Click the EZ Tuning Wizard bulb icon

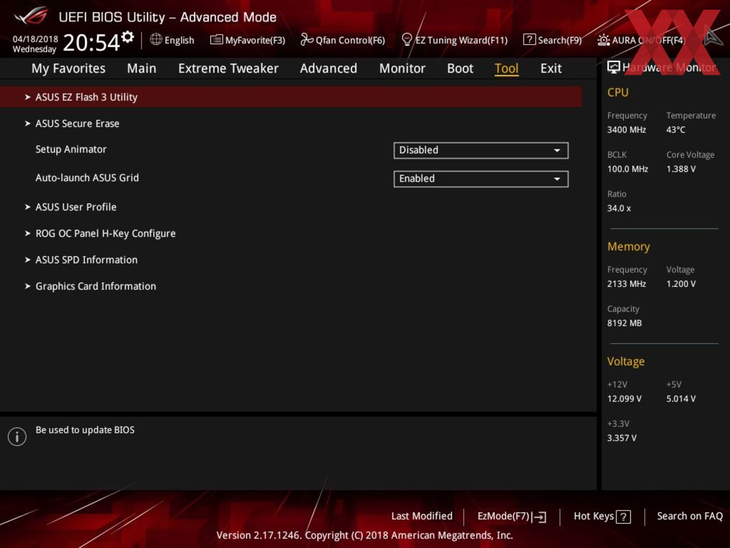(407, 39)
